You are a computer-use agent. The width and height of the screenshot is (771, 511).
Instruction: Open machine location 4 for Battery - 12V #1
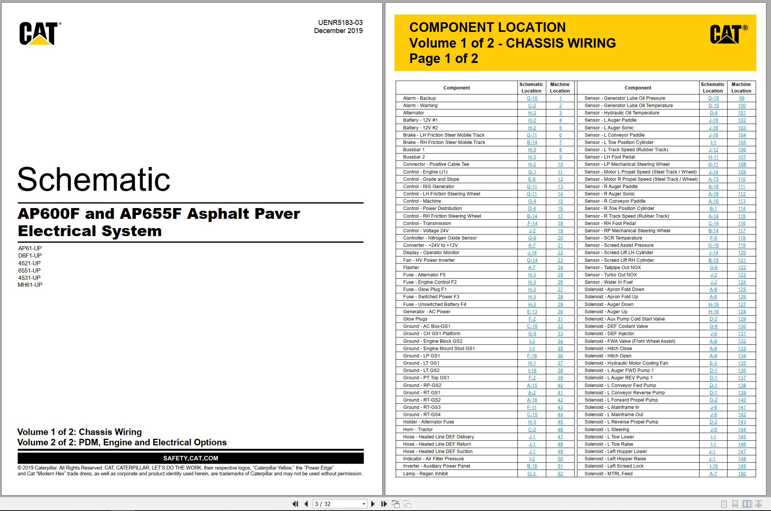tap(560, 120)
